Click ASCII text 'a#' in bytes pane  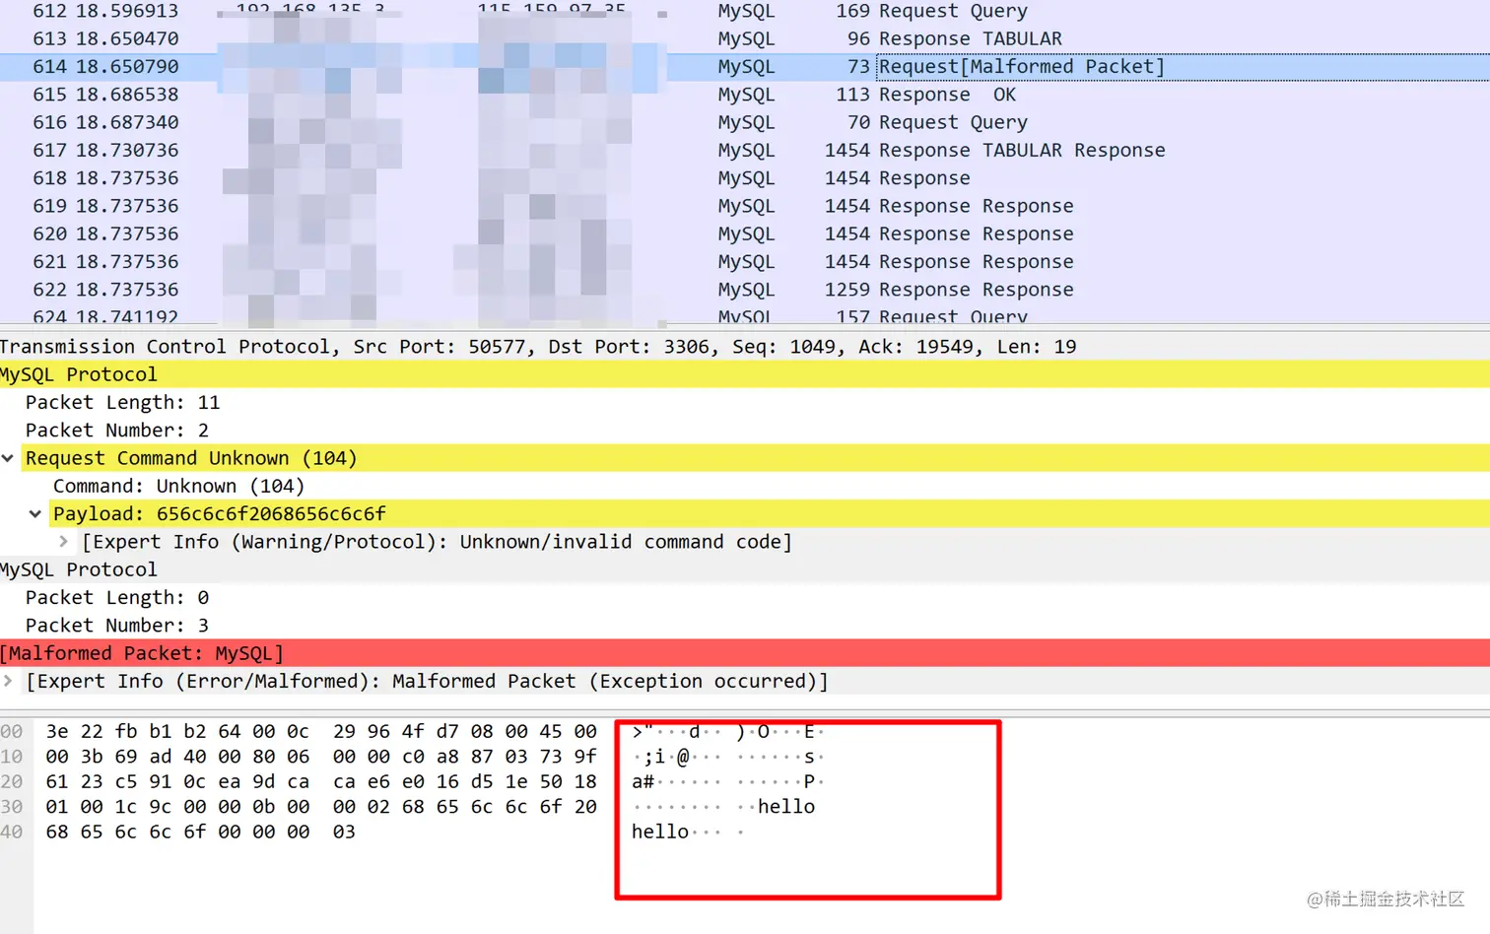(x=643, y=781)
